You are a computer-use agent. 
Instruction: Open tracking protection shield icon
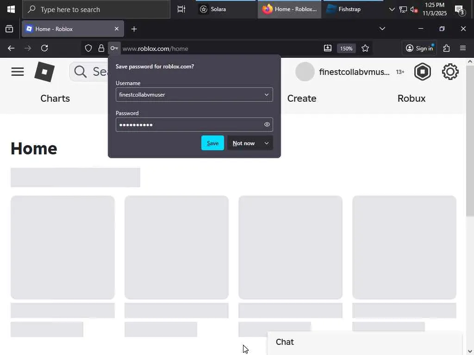pyautogui.click(x=88, y=48)
